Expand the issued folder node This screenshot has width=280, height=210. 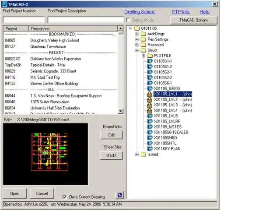(x=137, y=154)
